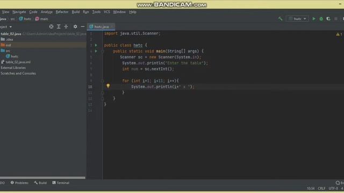The height and width of the screenshot is (193, 344).
Task: Place cursor in the import java.util.Scanner line
Action: click(132, 33)
